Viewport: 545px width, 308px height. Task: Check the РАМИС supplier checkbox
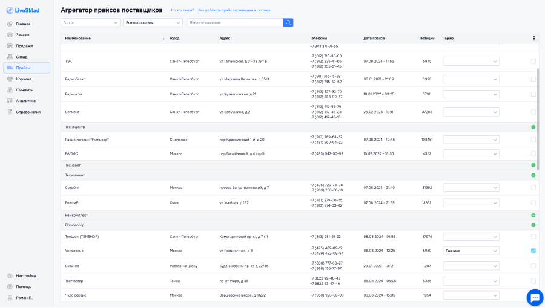tap(533, 154)
